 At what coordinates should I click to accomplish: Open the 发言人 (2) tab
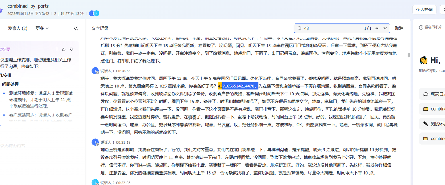[18, 28]
